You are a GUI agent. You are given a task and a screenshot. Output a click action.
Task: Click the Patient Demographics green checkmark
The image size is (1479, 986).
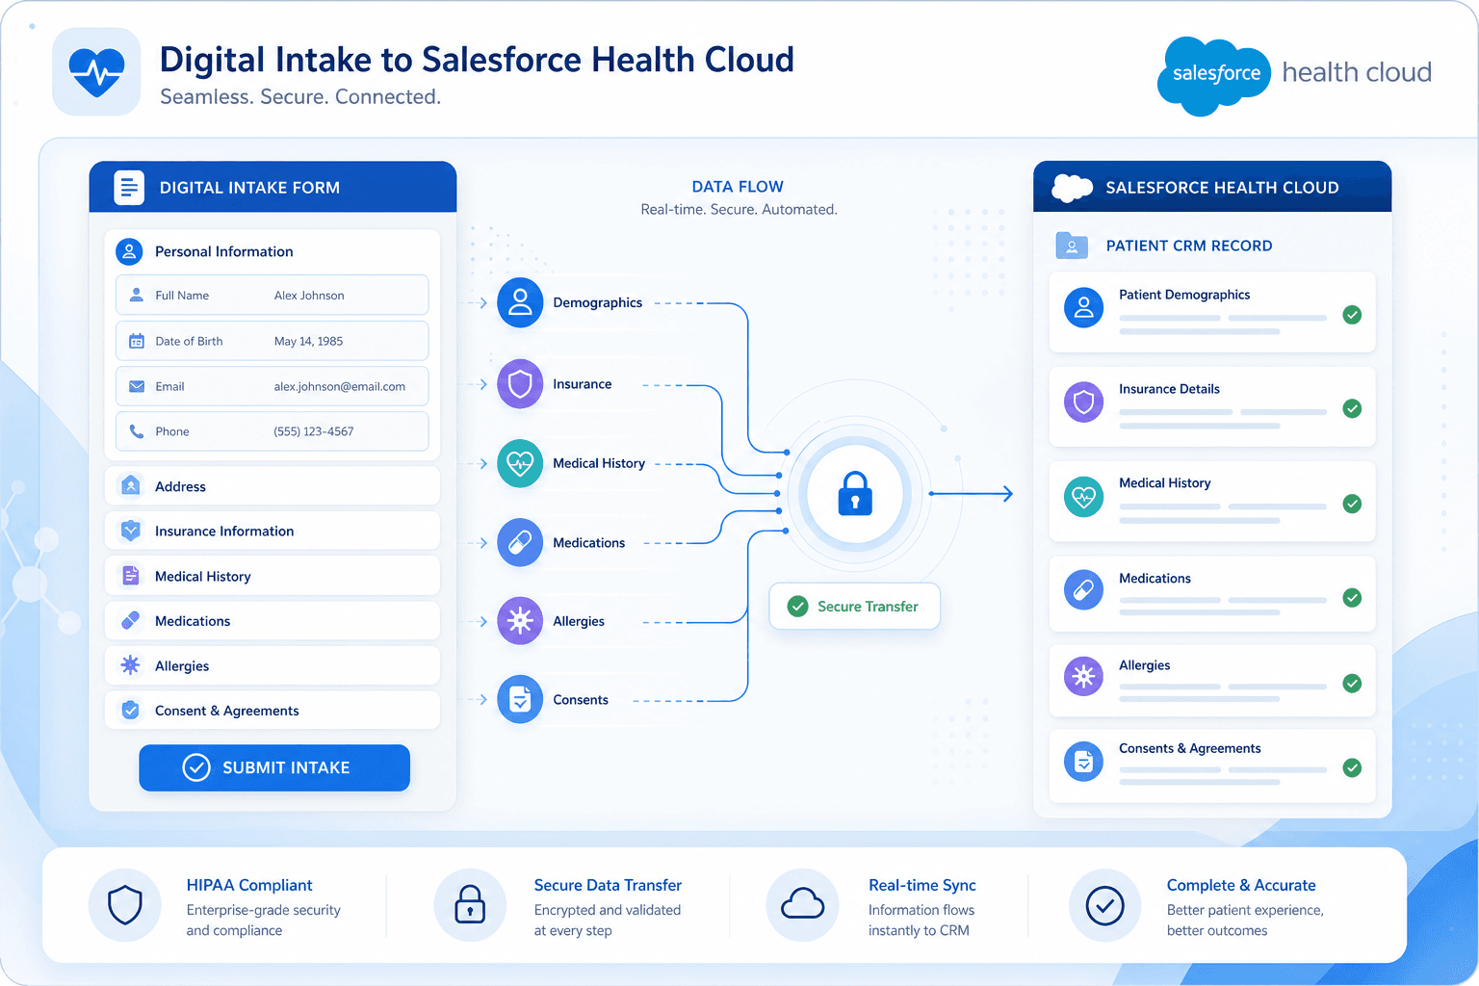pyautogui.click(x=1352, y=315)
